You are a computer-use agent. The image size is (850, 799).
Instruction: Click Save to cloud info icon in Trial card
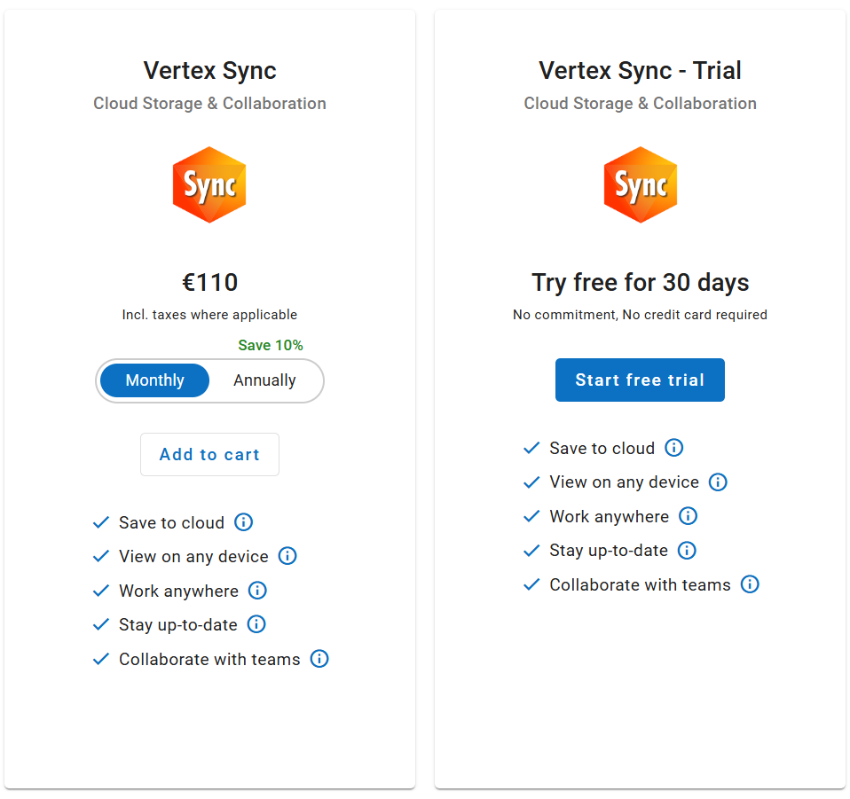pos(674,448)
